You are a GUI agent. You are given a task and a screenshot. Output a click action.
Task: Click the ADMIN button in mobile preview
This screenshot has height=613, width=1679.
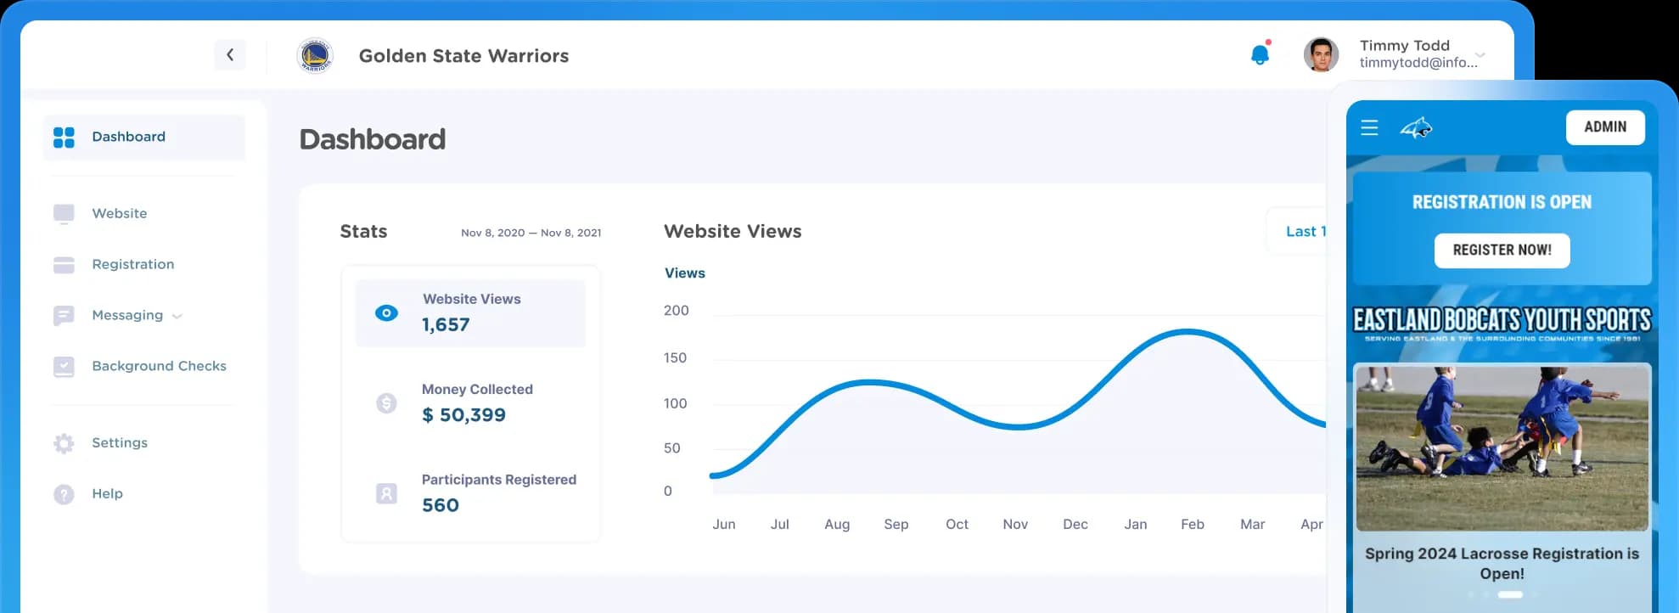1605,127
